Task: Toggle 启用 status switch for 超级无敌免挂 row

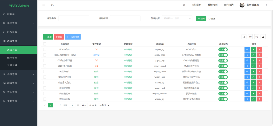Action: click(223, 55)
